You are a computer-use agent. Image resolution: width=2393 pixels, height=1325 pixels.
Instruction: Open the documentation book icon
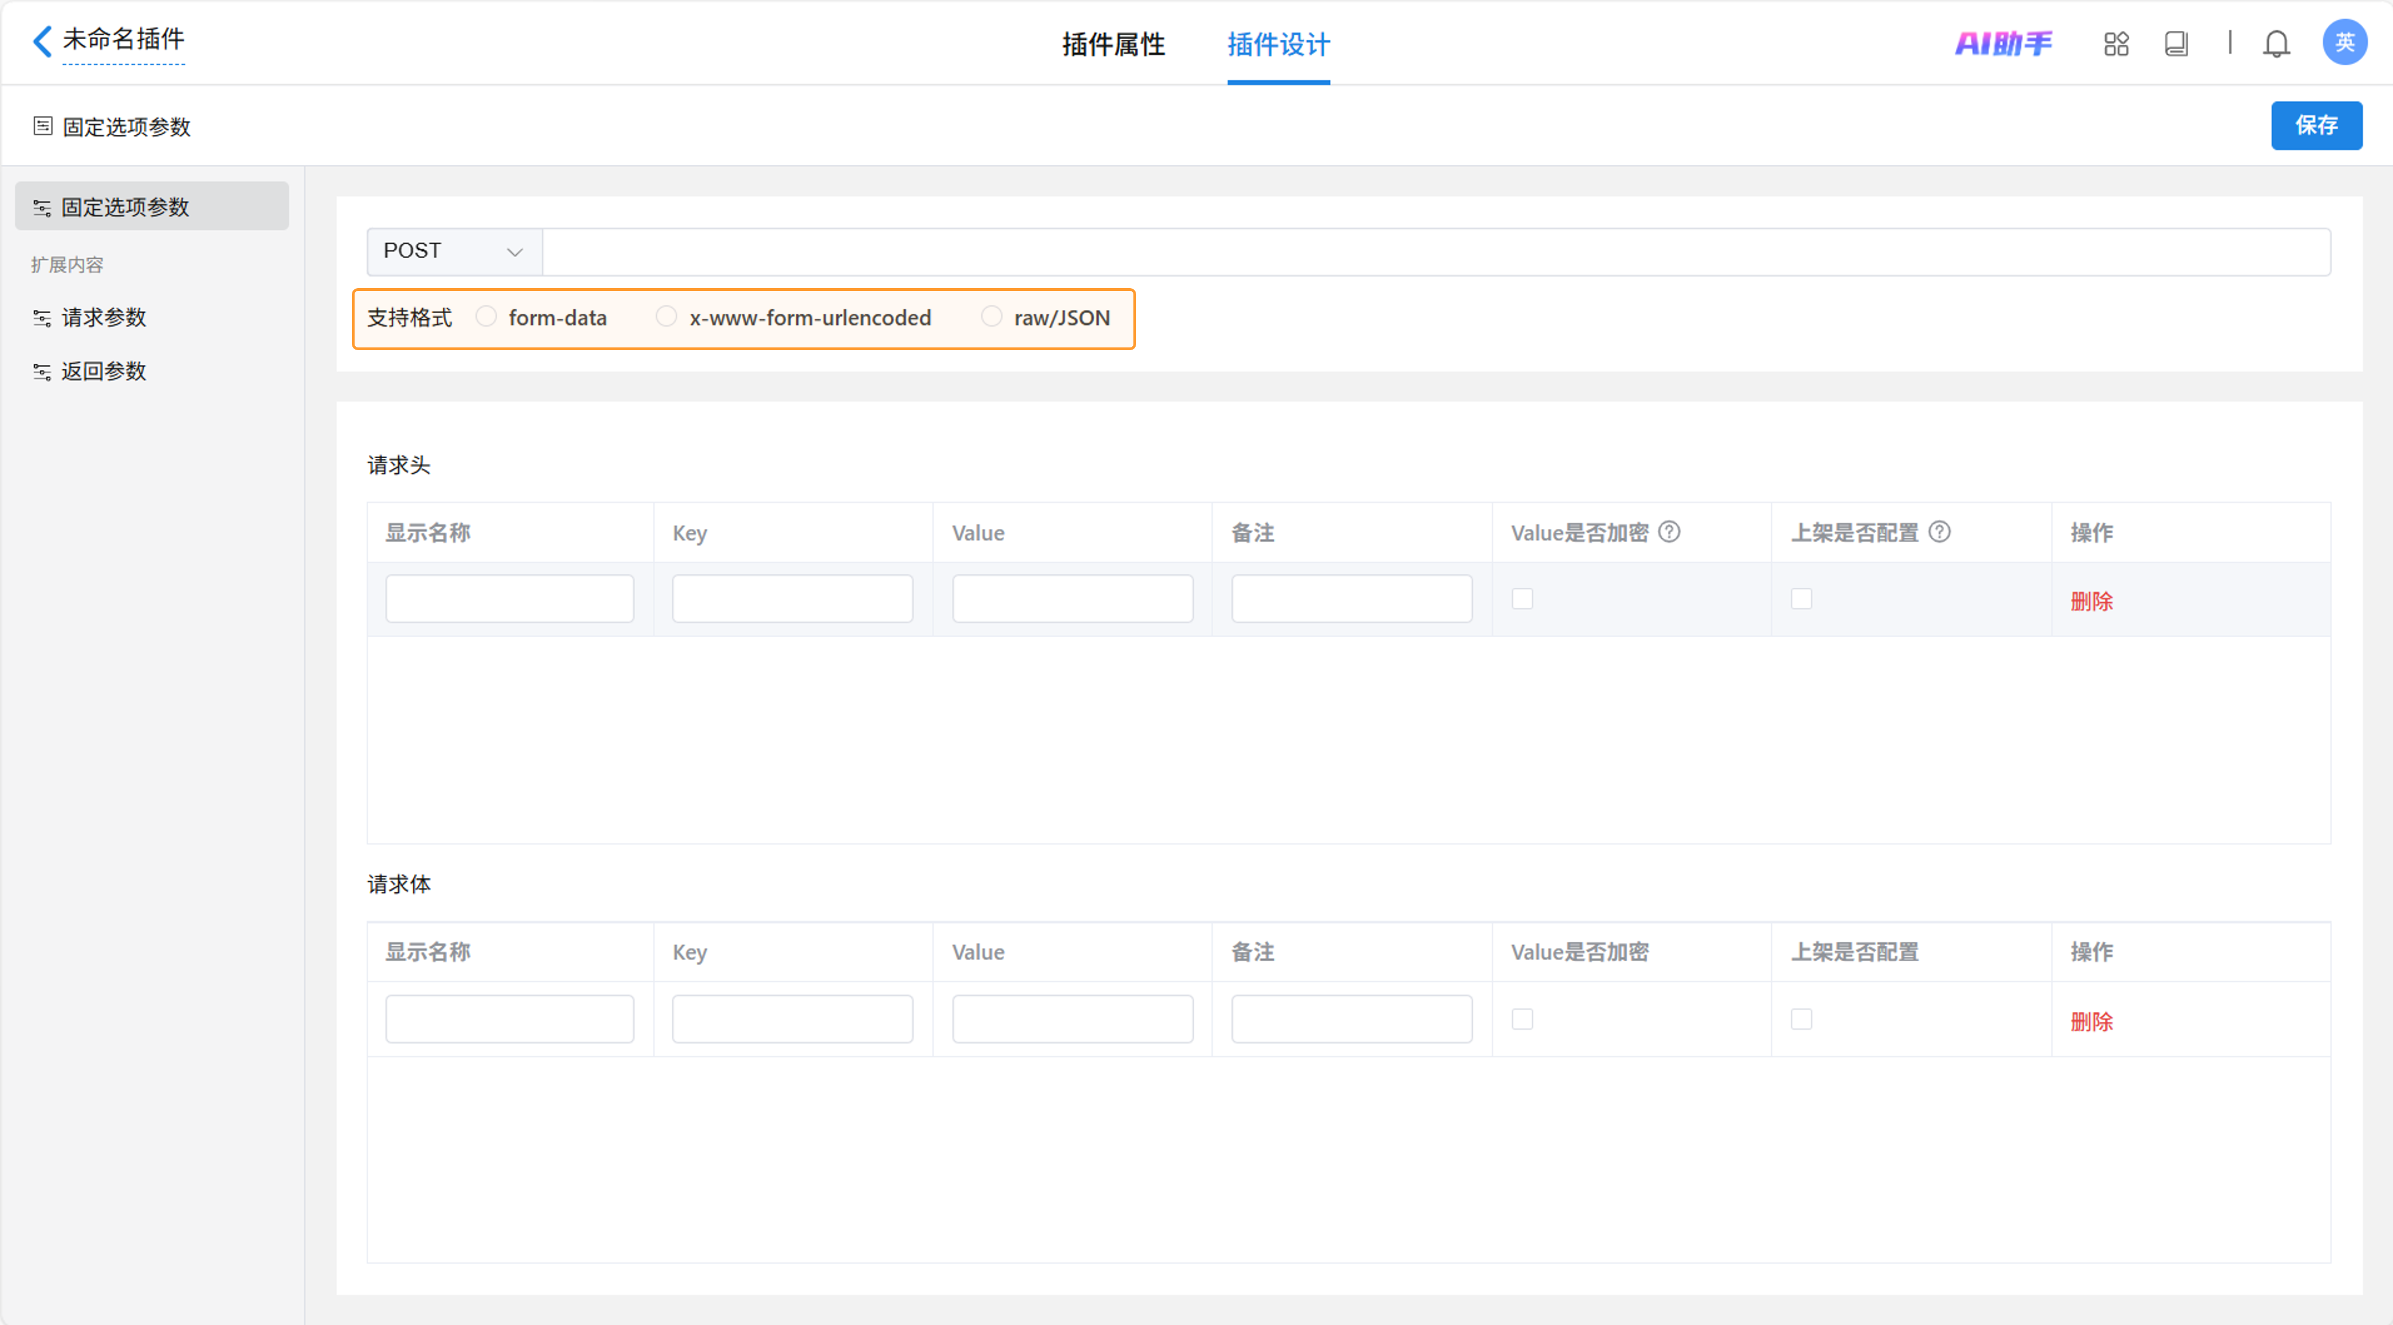[2175, 43]
